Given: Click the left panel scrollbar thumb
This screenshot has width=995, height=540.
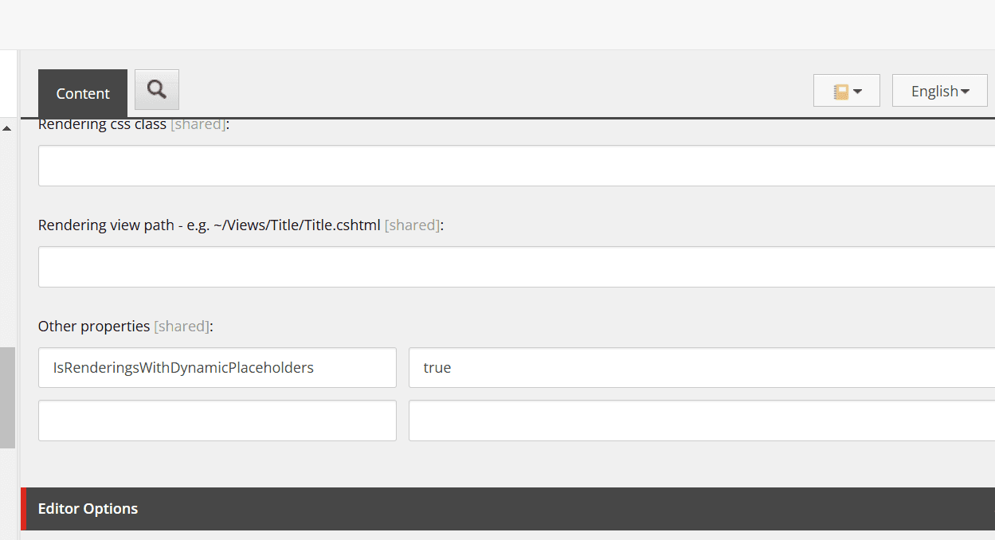Looking at the screenshot, I should click(x=7, y=397).
